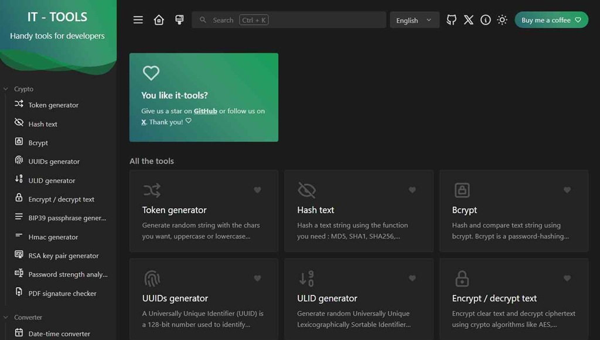The height and width of the screenshot is (340, 600).
Task: Go to home via house icon
Action: [159, 20]
